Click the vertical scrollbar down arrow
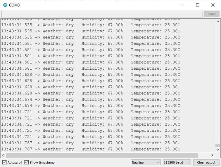Image resolution: width=221 pixels, height=167 pixels. click(217, 150)
